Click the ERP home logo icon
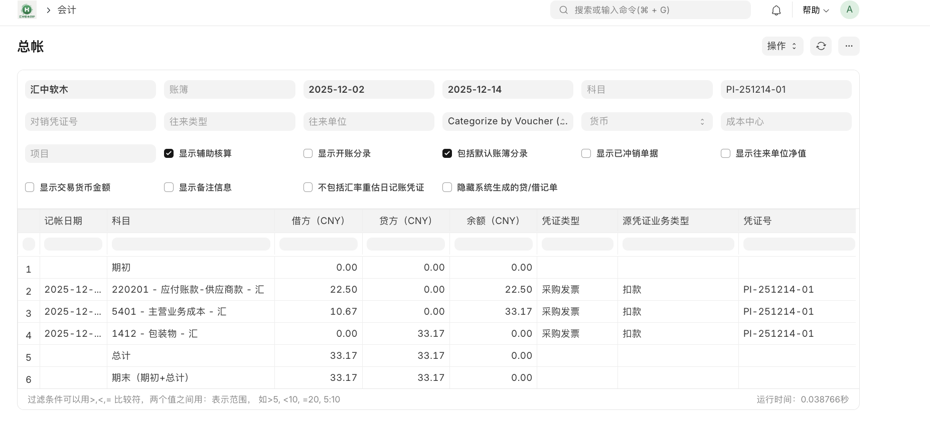The height and width of the screenshot is (425, 930). [x=27, y=10]
